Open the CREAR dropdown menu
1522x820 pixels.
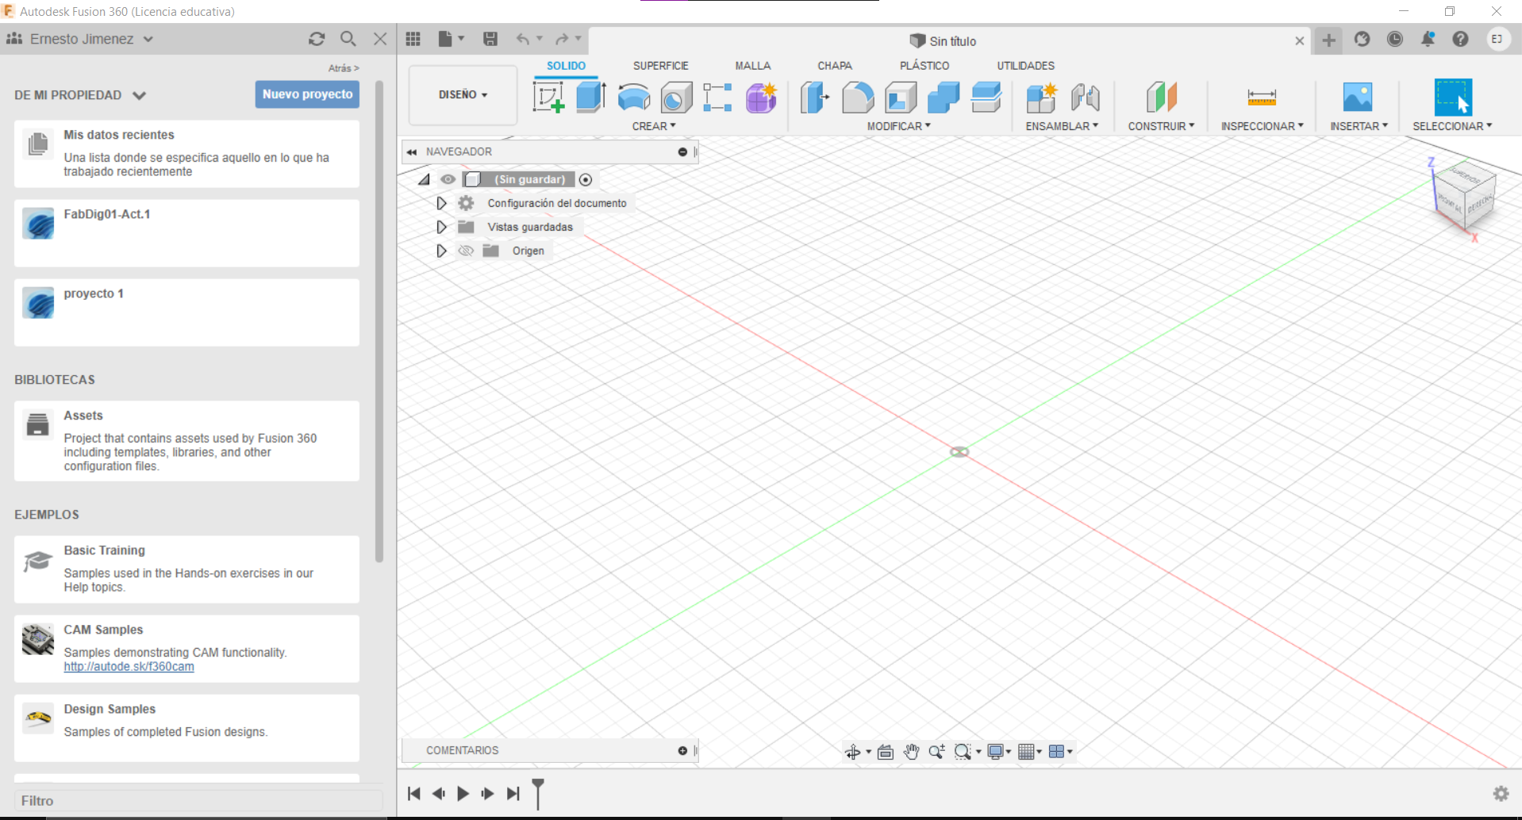[x=654, y=126]
